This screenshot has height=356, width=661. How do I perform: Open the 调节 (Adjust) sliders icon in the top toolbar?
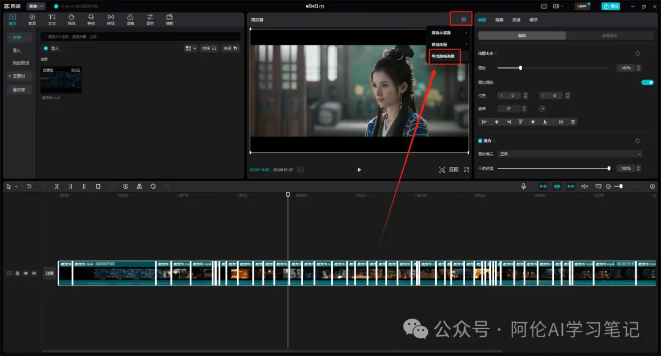point(150,20)
